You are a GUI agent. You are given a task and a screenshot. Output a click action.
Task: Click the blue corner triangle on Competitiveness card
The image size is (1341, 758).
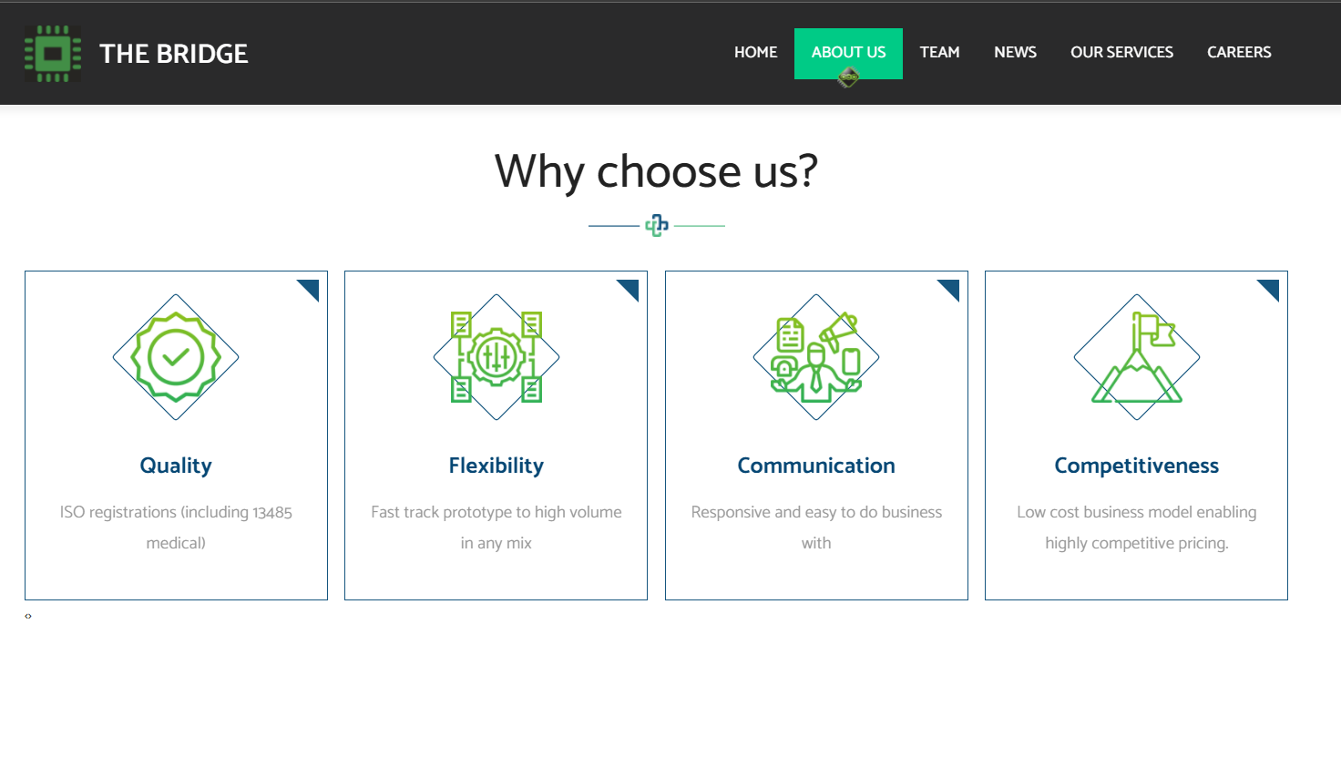point(1271,288)
